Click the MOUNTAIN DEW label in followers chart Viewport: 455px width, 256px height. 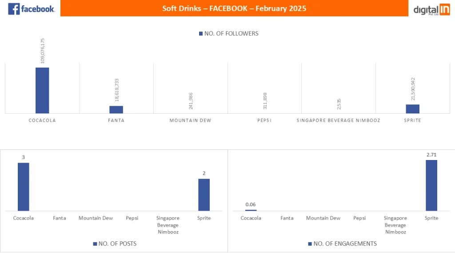coord(190,120)
